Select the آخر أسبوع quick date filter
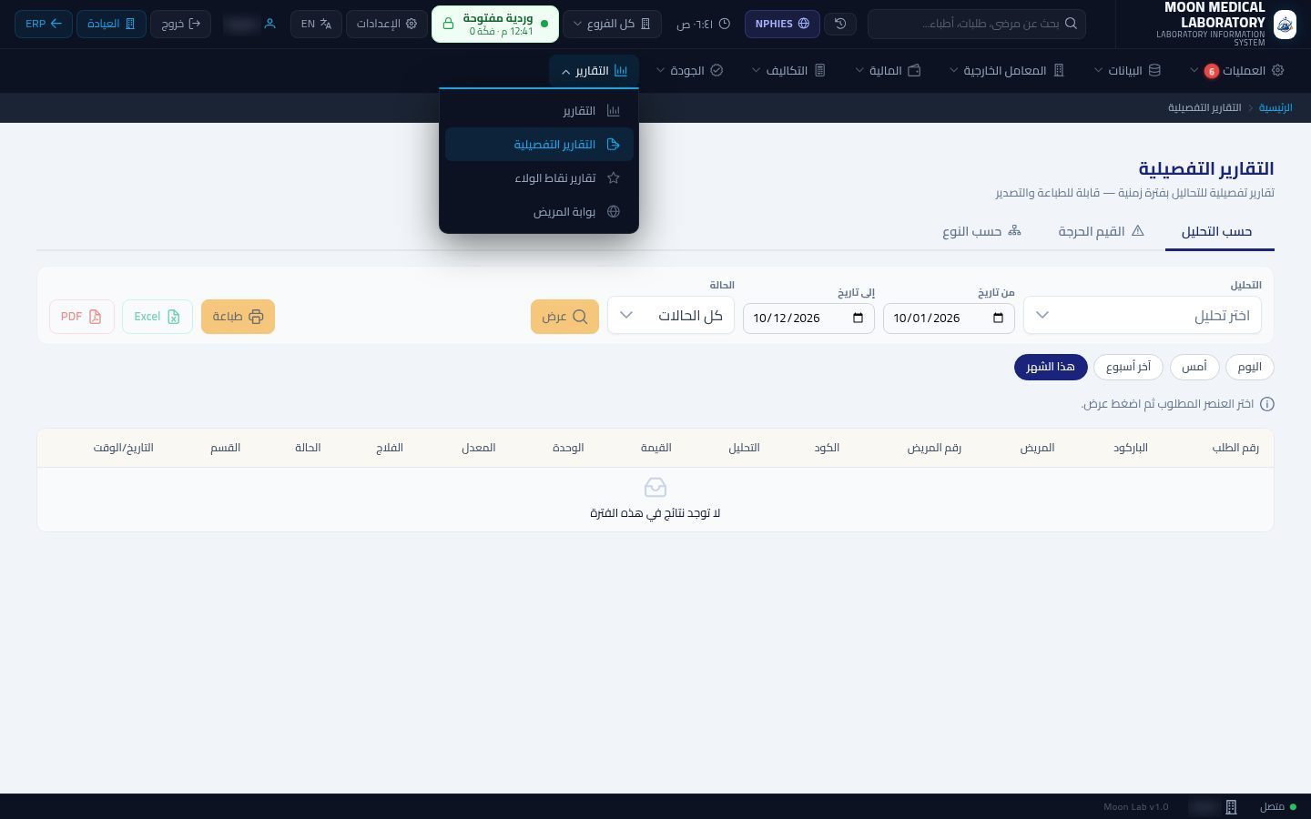This screenshot has height=819, width=1311. (1128, 367)
